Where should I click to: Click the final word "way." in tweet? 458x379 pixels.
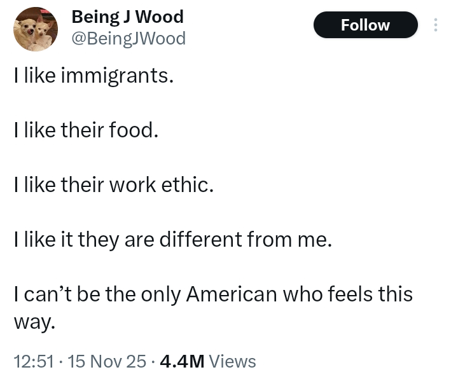point(34,321)
